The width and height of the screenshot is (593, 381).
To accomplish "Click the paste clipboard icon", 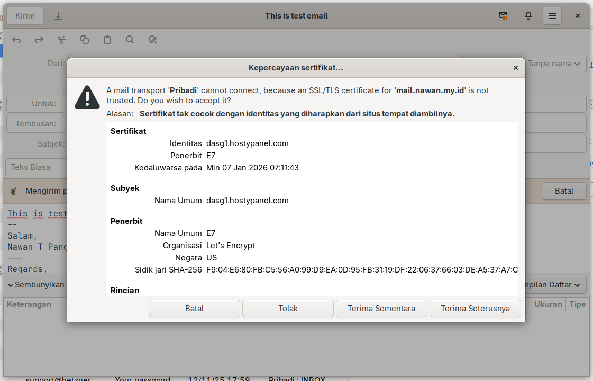I will click(107, 40).
